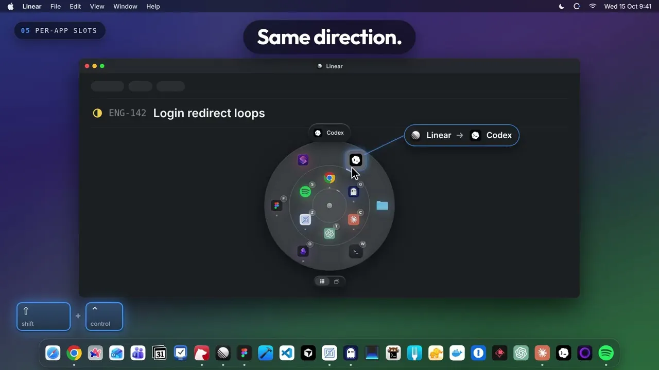Click the menu bar date and time
The height and width of the screenshot is (370, 659).
point(628,6)
